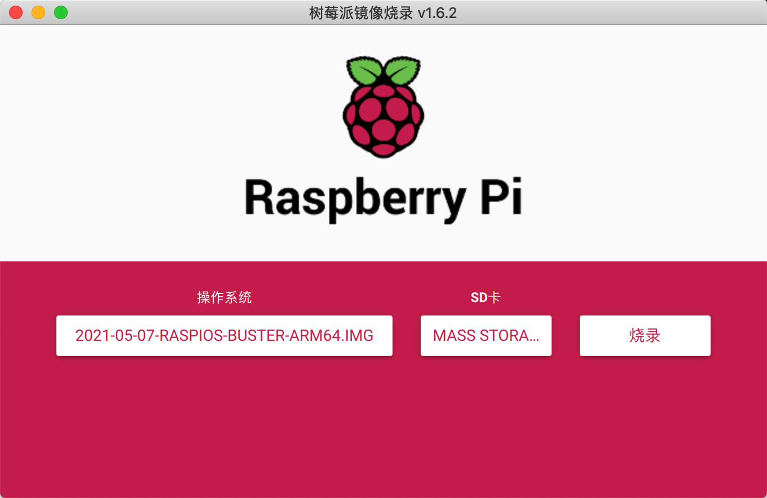Maximize the window with the green button
Screen dimensions: 767x498
pos(61,12)
